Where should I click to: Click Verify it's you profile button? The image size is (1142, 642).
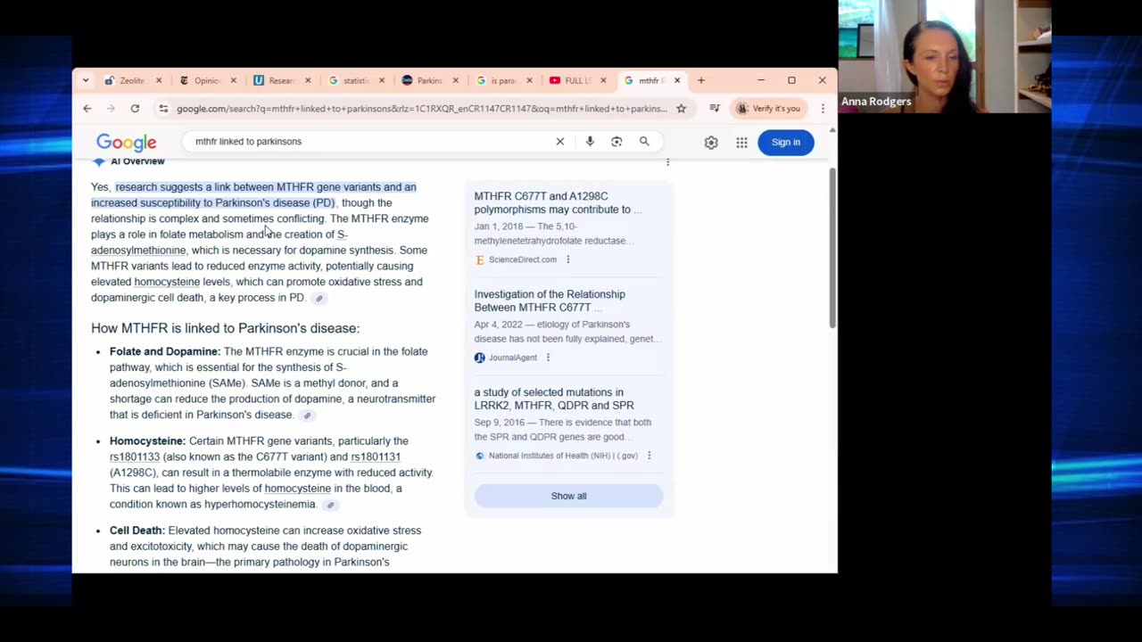pyautogui.click(x=768, y=109)
